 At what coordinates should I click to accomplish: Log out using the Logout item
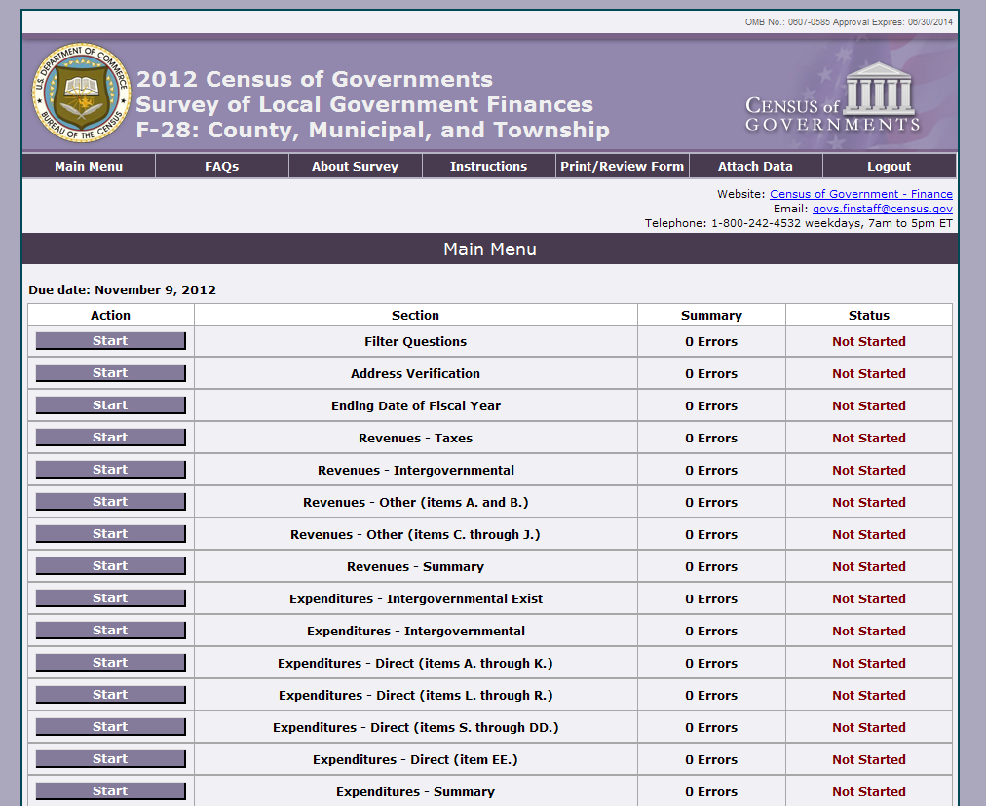[890, 166]
